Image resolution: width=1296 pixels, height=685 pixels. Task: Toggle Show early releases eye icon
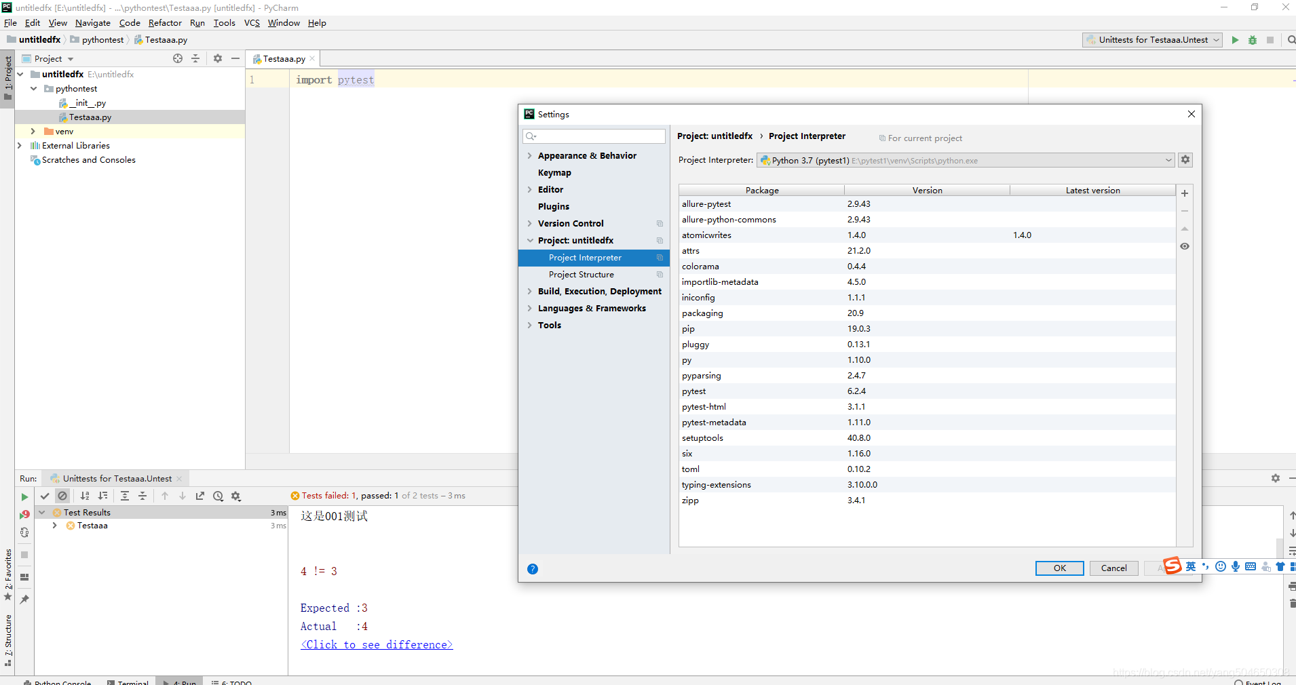(x=1185, y=246)
